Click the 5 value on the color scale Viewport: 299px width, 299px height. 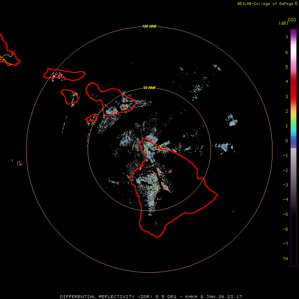tap(287, 67)
